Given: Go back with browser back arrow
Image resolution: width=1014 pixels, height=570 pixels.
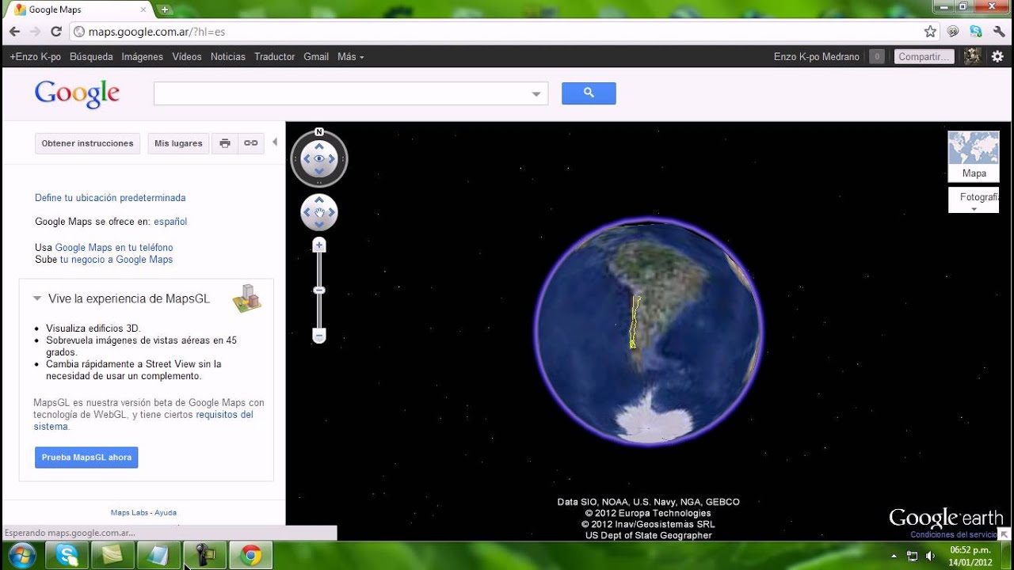Looking at the screenshot, I should tap(14, 32).
